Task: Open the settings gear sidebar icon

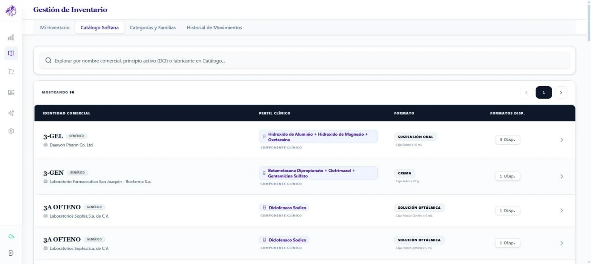Action: click(x=11, y=131)
